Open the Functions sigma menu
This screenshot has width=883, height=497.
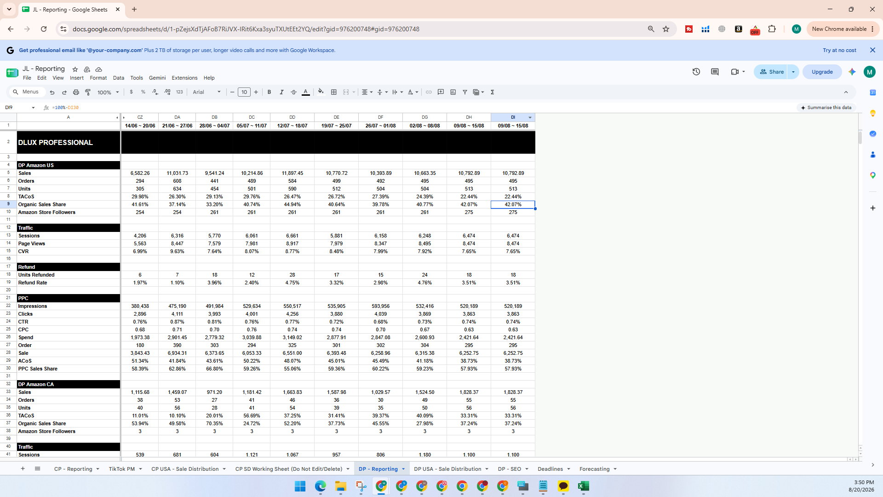(492, 92)
